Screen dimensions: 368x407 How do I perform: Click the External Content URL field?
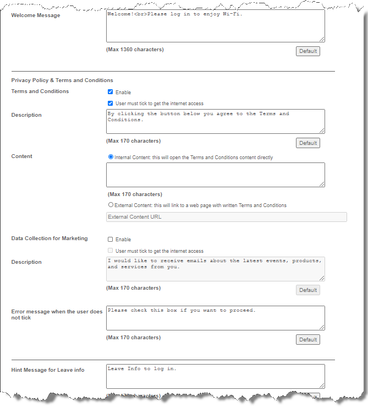(227, 217)
